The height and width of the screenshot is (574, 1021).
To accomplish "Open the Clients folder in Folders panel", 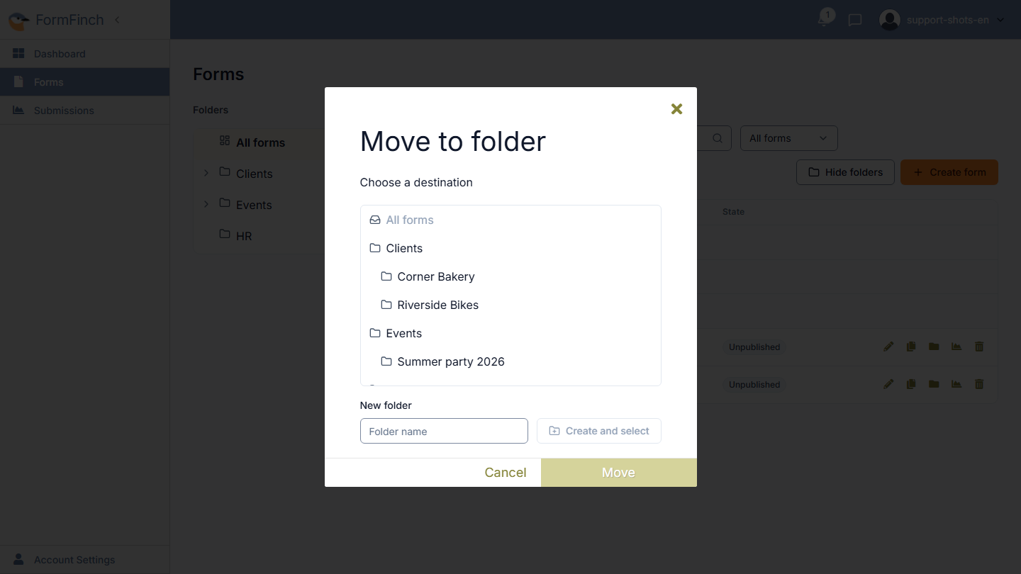I will [x=254, y=174].
